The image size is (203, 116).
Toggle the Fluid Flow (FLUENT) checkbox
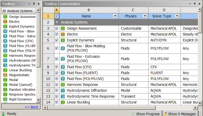point(57,73)
